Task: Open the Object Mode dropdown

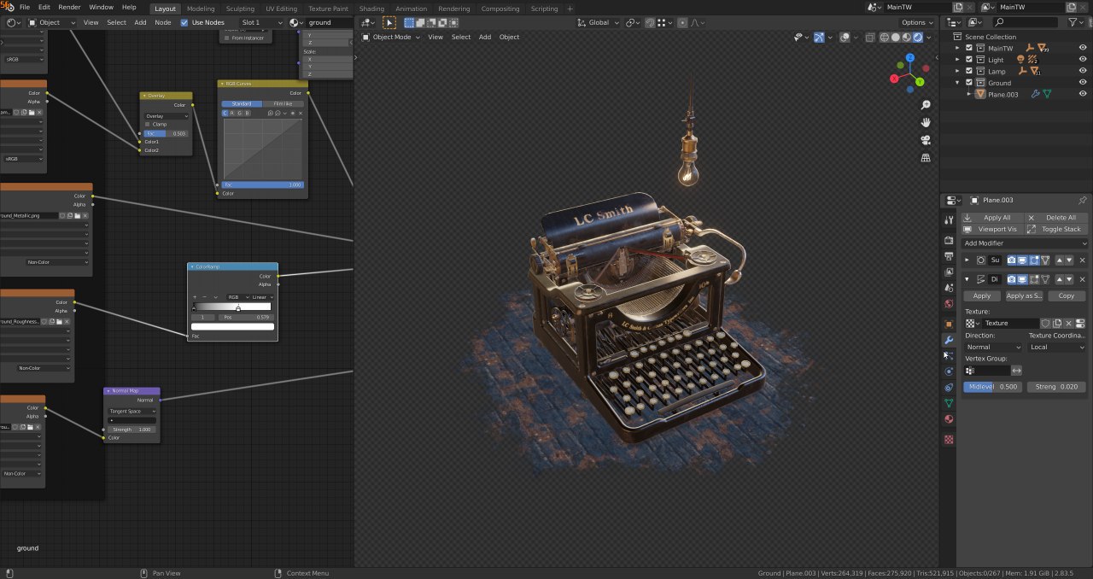Action: pyautogui.click(x=391, y=38)
